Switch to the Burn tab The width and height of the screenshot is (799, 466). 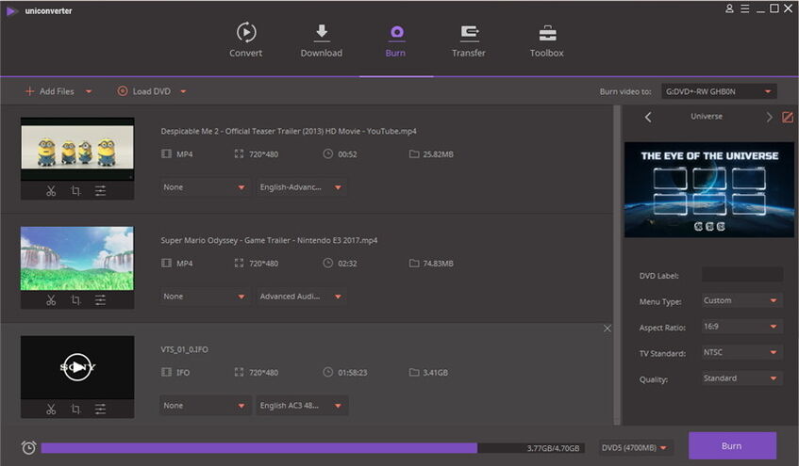coord(396,40)
